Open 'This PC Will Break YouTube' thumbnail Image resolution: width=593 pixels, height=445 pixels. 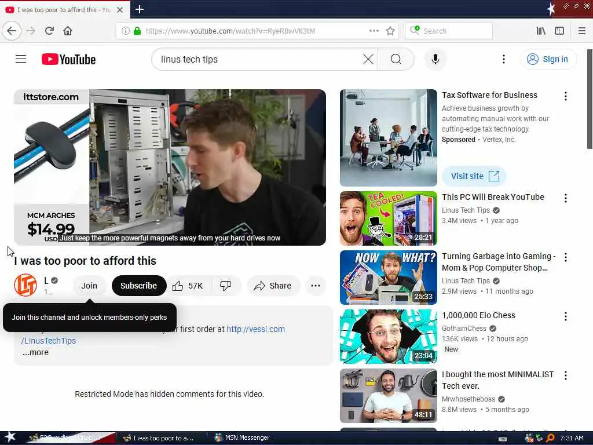[x=389, y=218]
